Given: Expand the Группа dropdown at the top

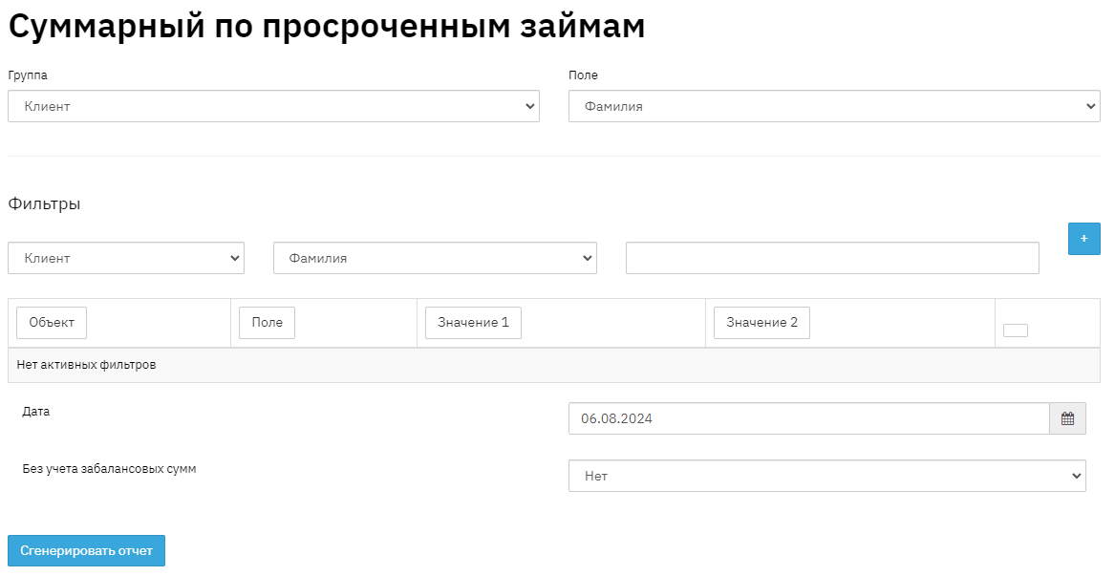Looking at the screenshot, I should pos(273,106).
